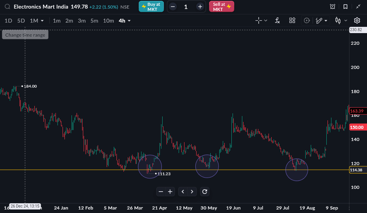Image resolution: width=367 pixels, height=213 pixels.
Task: Click the quantity field showing 1
Action: pos(186,7)
